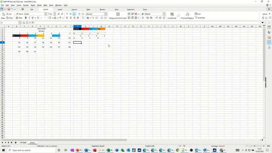Align cell content to the top
The image size is (272, 153).
tap(67, 14)
